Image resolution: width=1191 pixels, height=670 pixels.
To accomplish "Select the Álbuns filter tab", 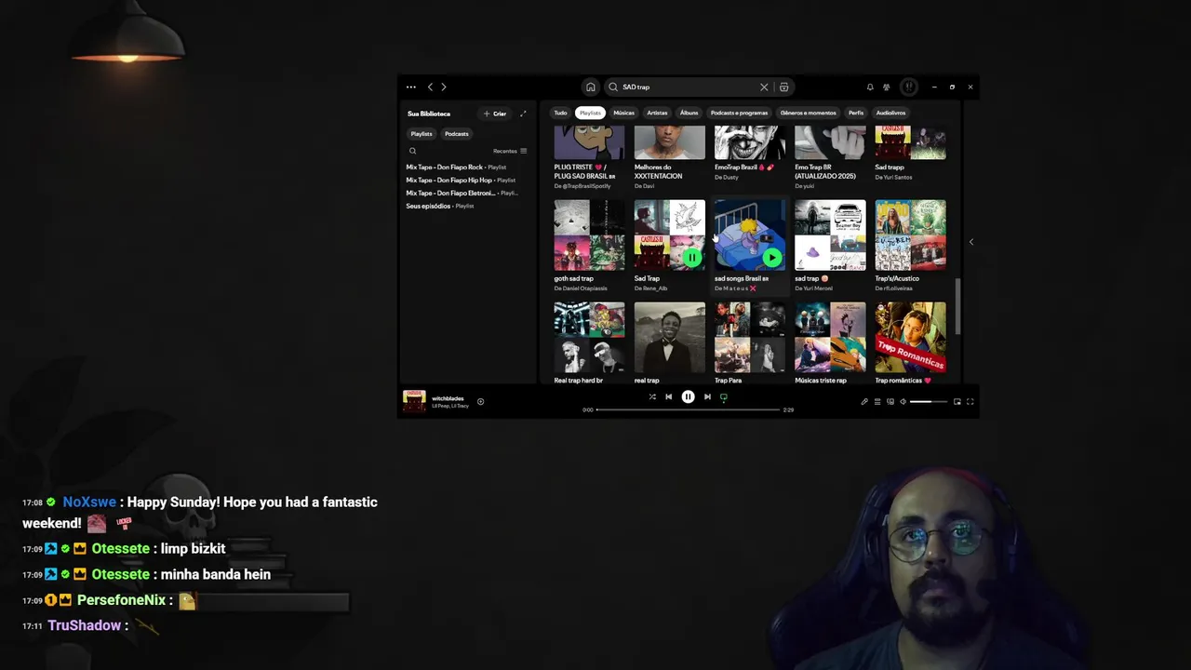I will point(689,113).
